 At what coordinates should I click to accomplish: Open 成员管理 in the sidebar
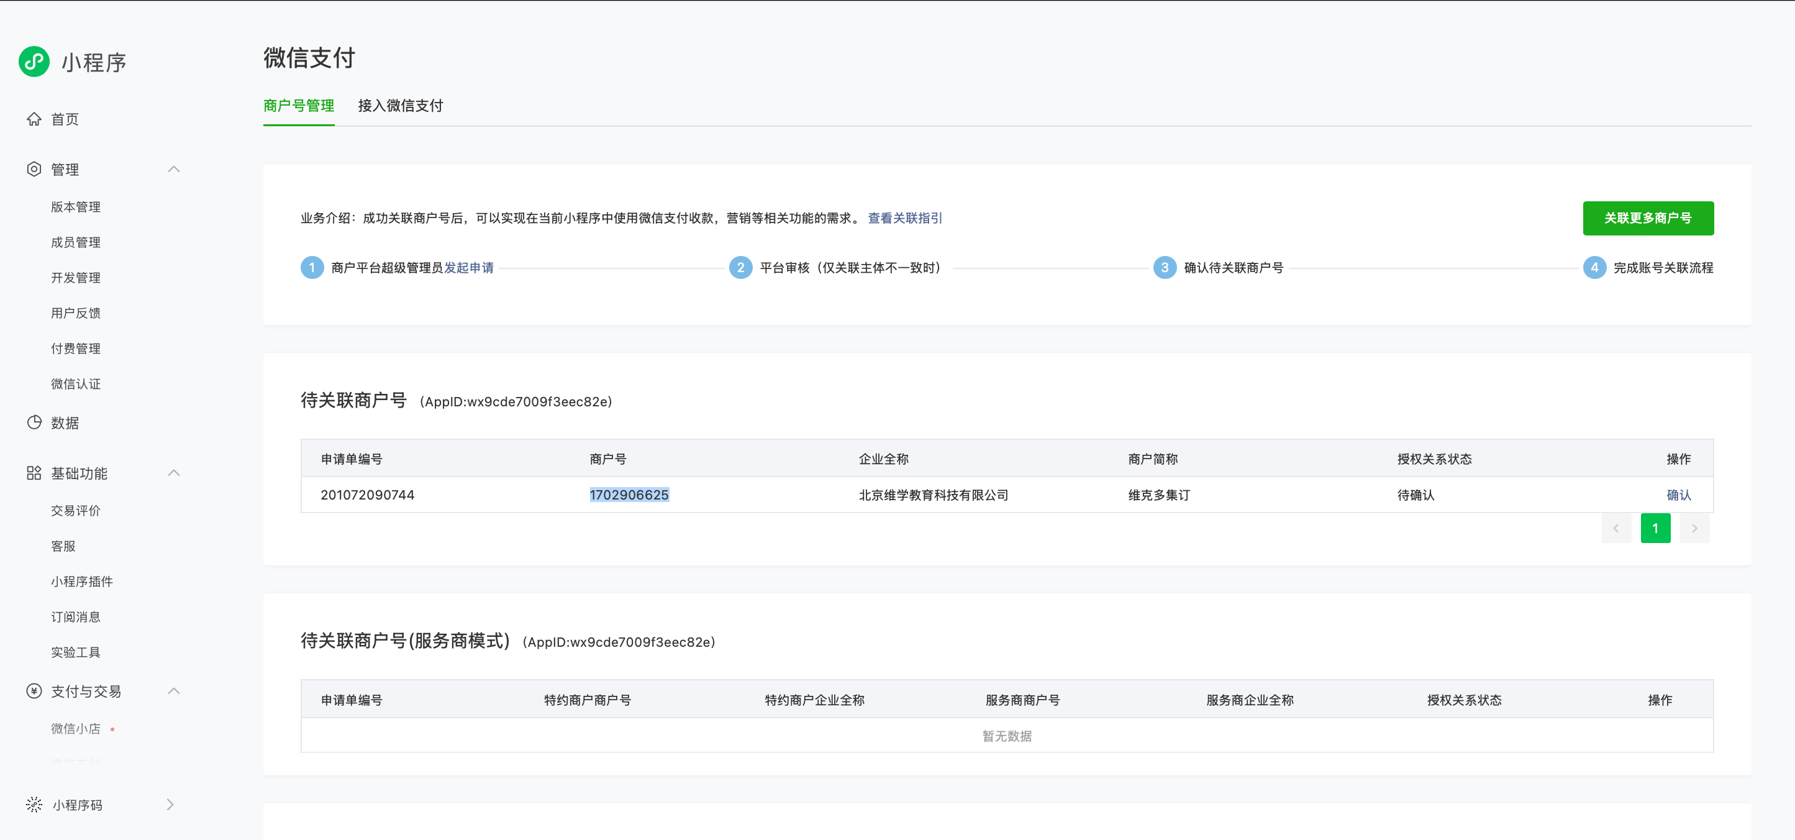pos(76,242)
